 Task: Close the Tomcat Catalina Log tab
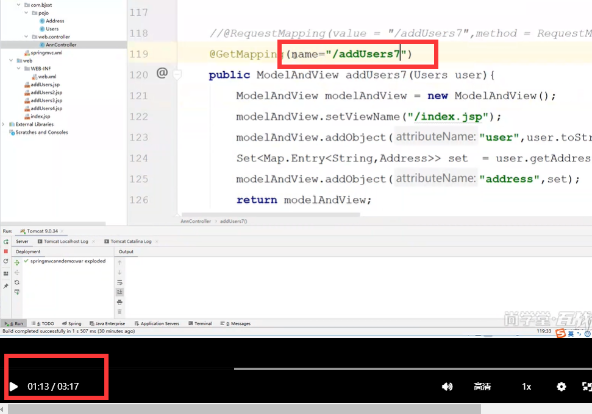tap(157, 241)
